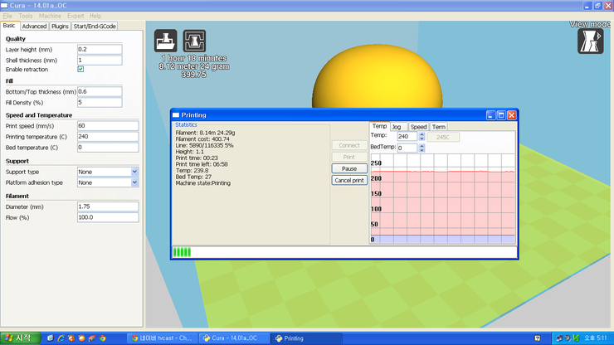Screen dimensions: 614x345
Task: Open the File menu
Action: point(7,16)
